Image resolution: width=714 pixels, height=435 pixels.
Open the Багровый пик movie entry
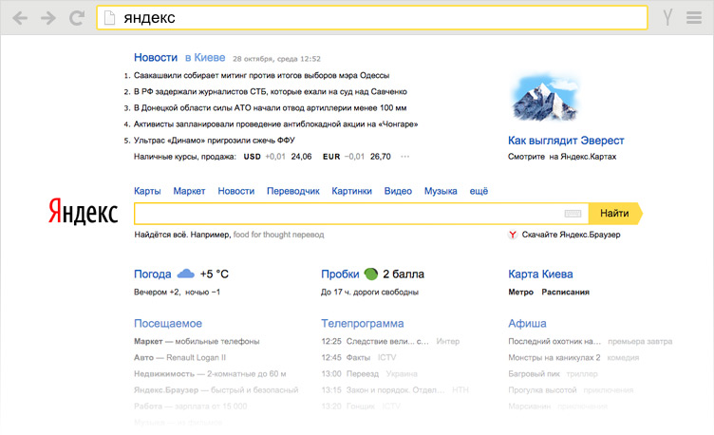click(535, 374)
